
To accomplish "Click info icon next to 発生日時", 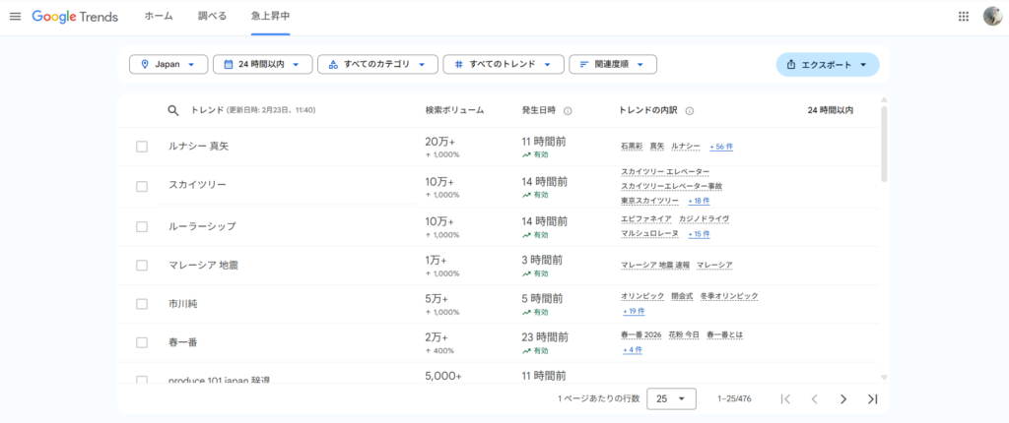I will click(x=568, y=111).
